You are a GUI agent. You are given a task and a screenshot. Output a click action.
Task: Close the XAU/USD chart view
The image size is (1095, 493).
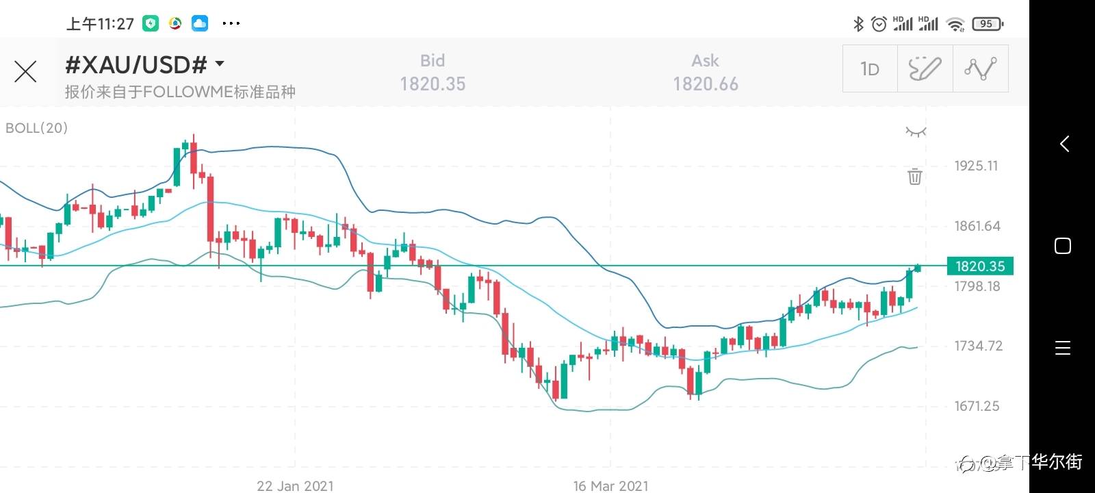(25, 71)
